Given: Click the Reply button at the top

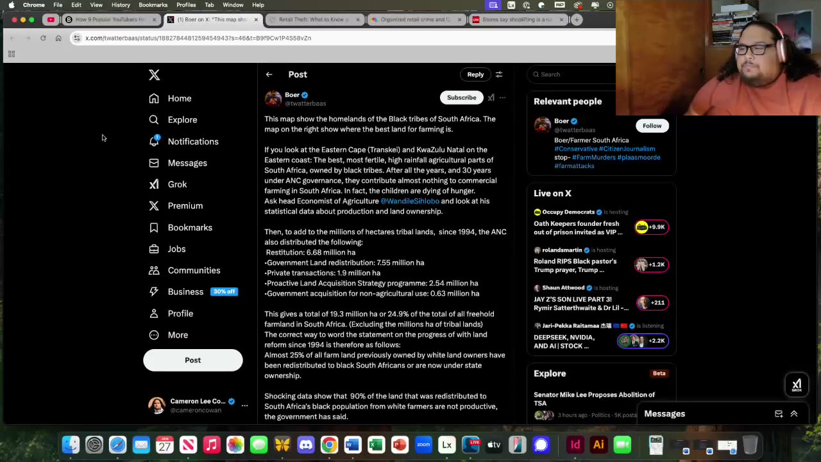Looking at the screenshot, I should click(475, 74).
